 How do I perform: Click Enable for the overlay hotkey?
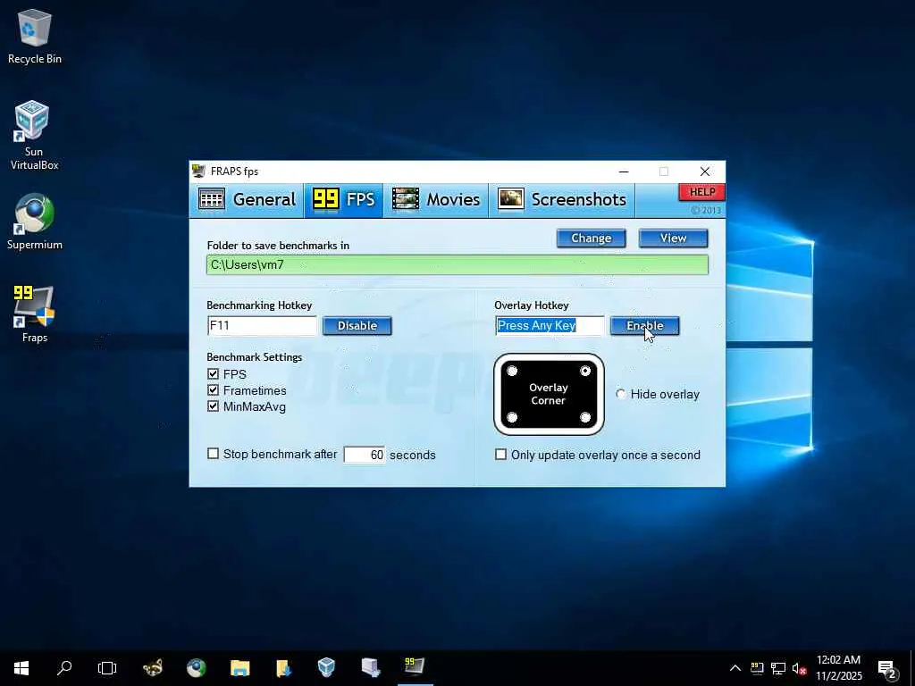(645, 325)
